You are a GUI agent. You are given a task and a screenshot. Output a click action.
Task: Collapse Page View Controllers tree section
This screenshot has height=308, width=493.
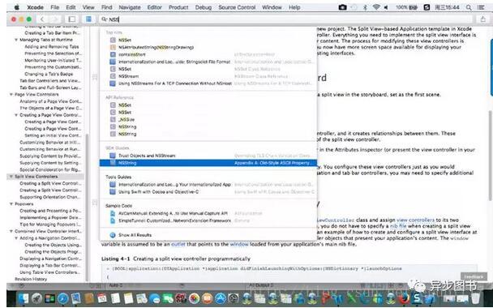point(11,94)
